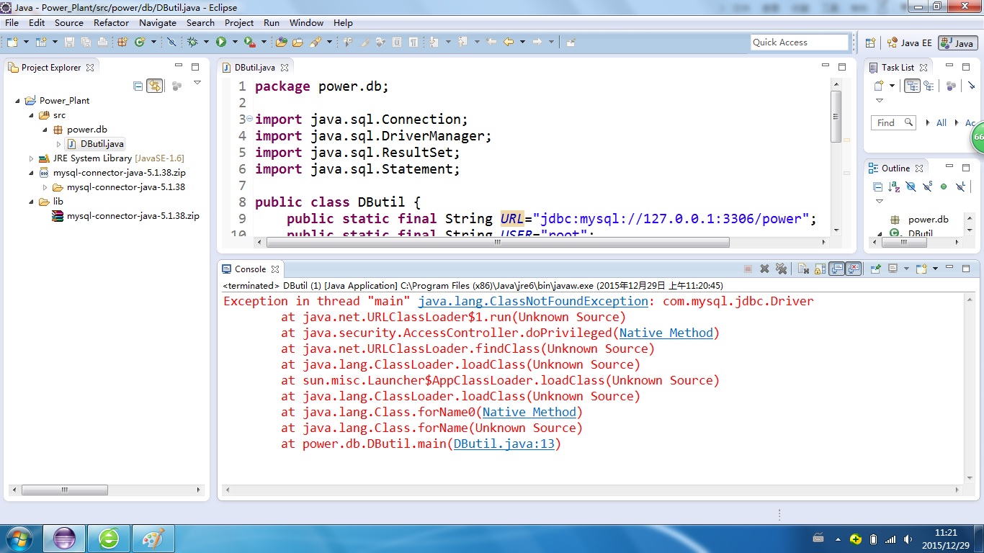Viewport: 984px width, 553px height.
Task: Toggle Show Console When Standard Out Changes
Action: point(836,269)
